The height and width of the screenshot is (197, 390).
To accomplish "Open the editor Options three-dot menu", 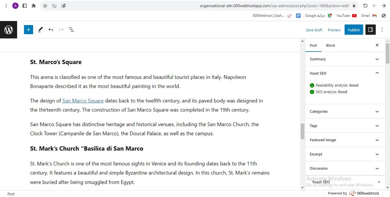I will [382, 30].
